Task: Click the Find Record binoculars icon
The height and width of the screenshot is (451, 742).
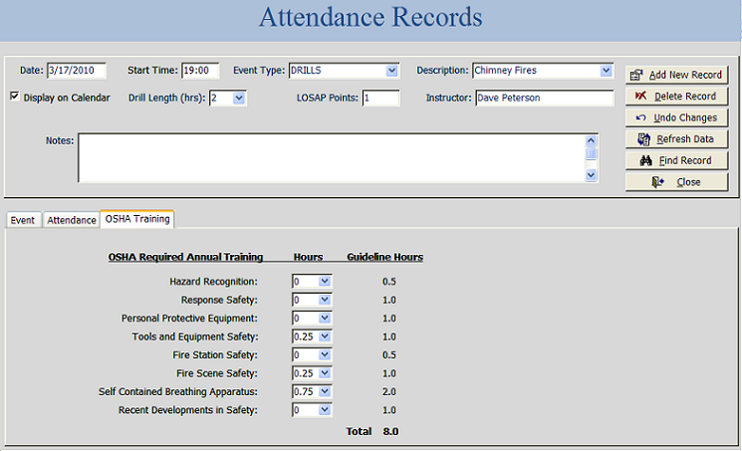Action: coord(644,160)
